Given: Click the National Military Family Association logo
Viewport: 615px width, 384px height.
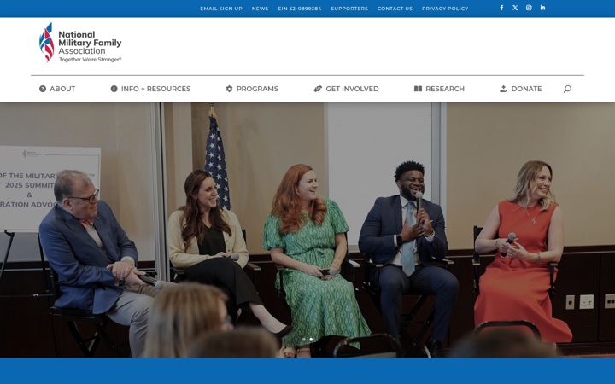Looking at the screenshot, I should tap(80, 43).
